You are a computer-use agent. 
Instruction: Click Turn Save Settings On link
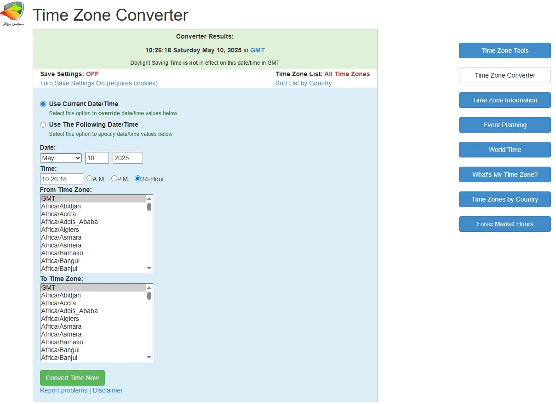click(x=98, y=83)
